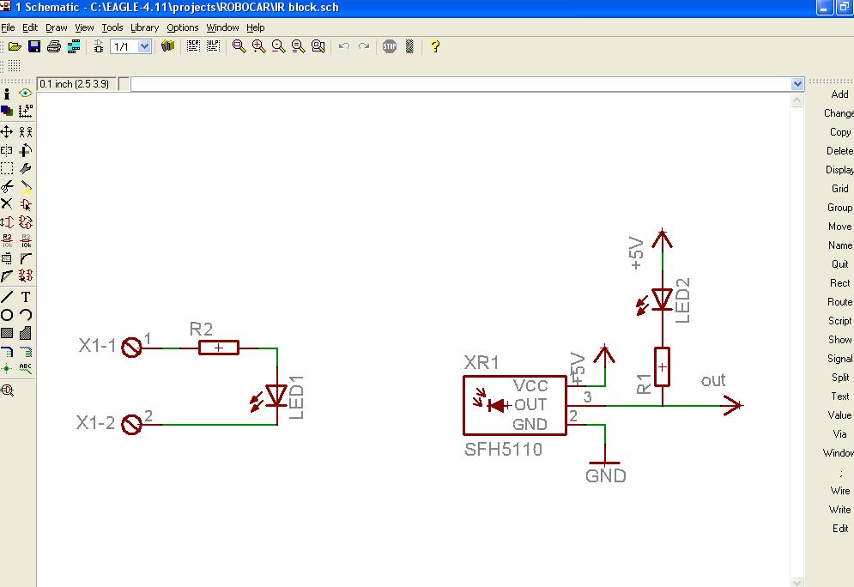This screenshot has height=587, width=854.
Task: Click the Stop command icon
Action: [x=390, y=46]
